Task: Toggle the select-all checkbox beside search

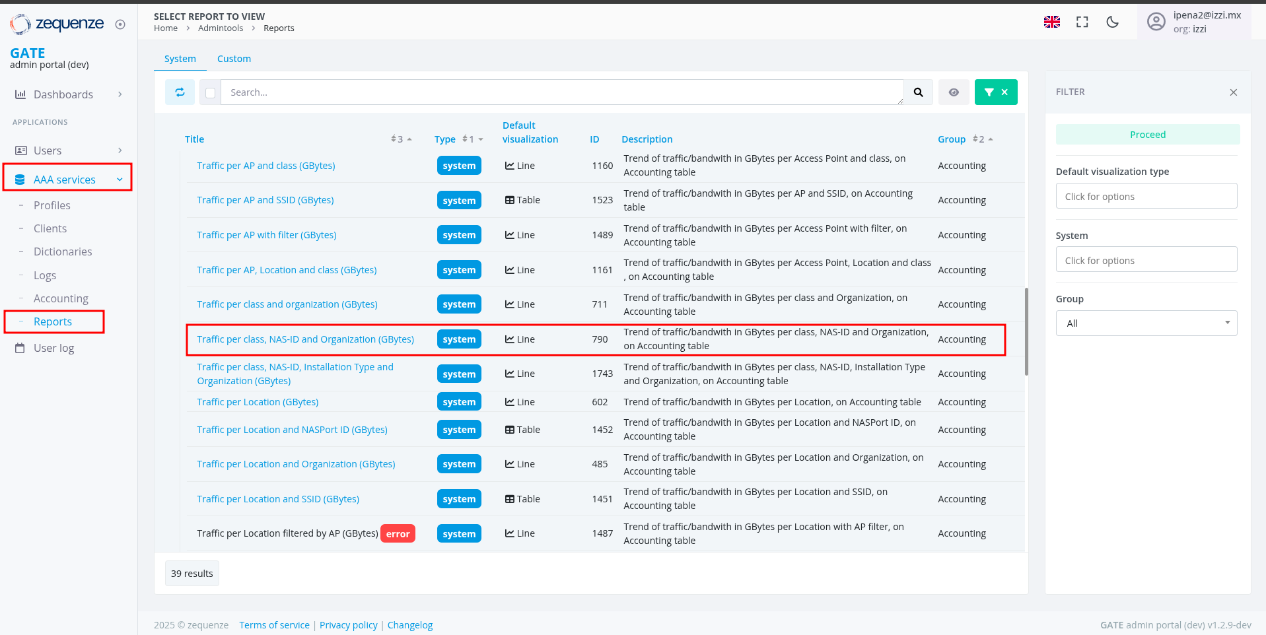Action: pyautogui.click(x=210, y=93)
